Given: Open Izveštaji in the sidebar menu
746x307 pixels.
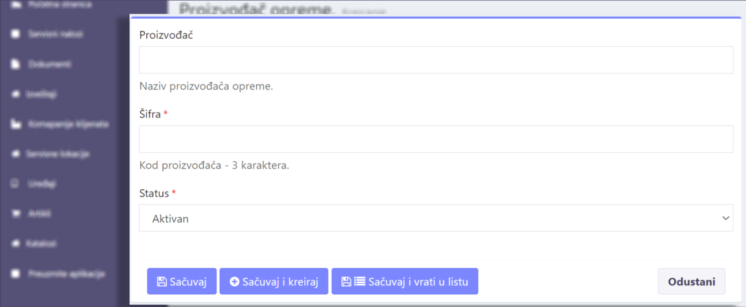Looking at the screenshot, I should click(x=42, y=94).
